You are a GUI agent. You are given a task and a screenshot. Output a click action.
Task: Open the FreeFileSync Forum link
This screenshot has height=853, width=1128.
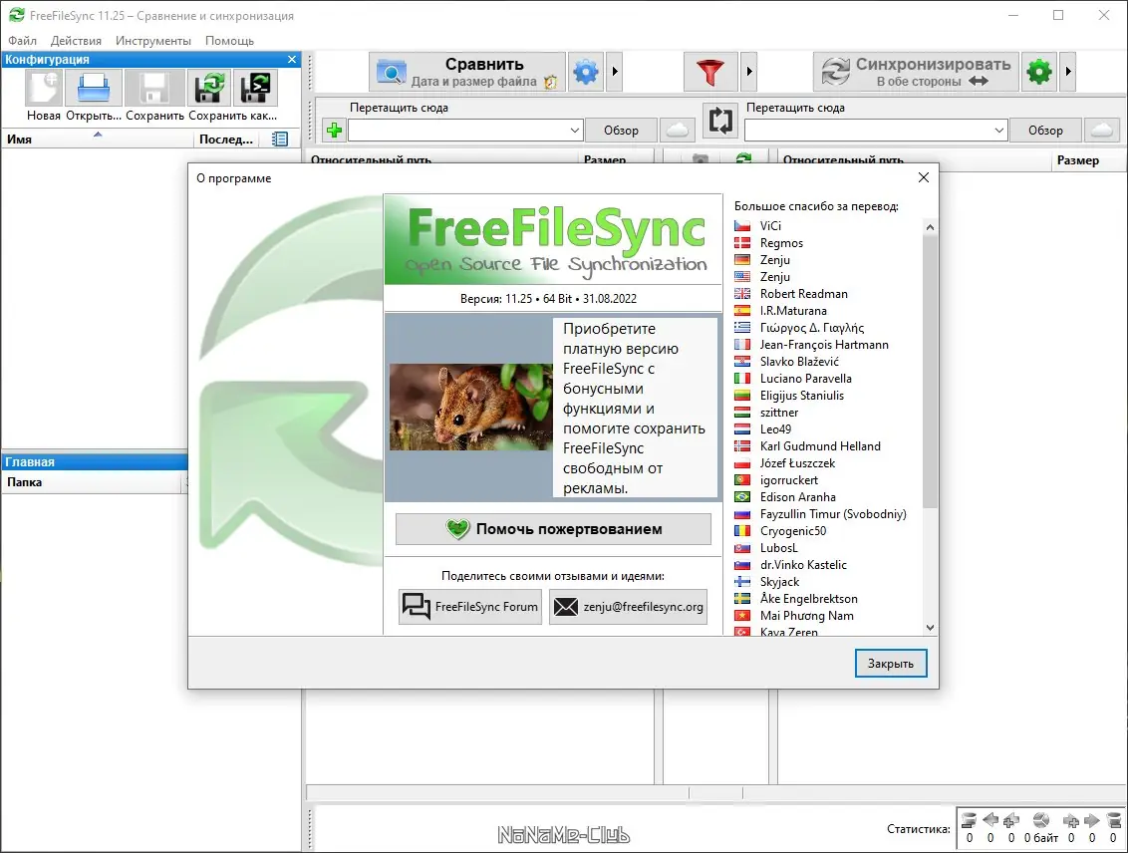470,607
